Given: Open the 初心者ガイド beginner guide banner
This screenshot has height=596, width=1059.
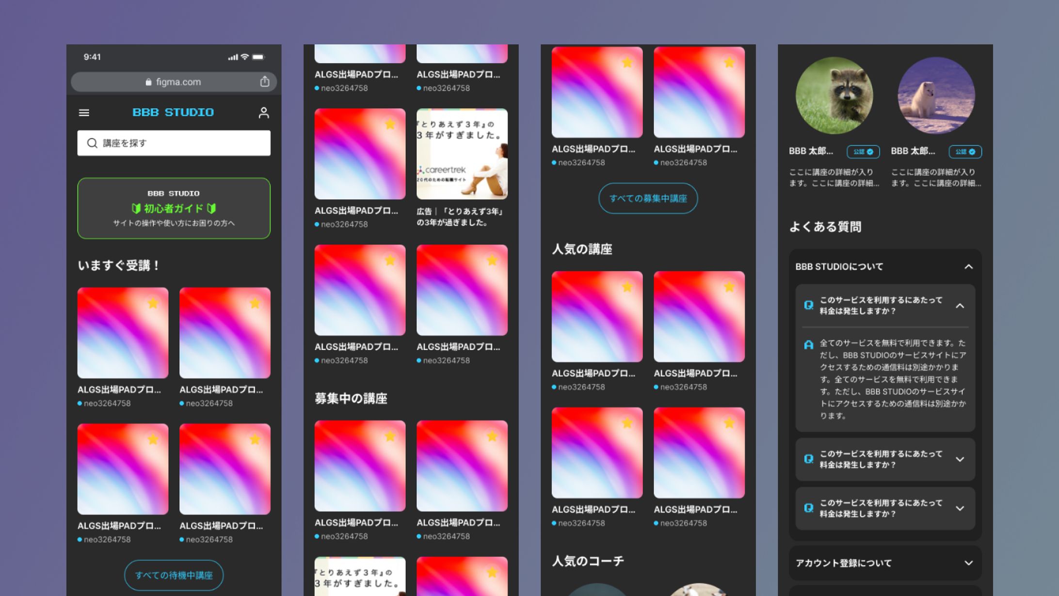Looking at the screenshot, I should click(x=174, y=208).
